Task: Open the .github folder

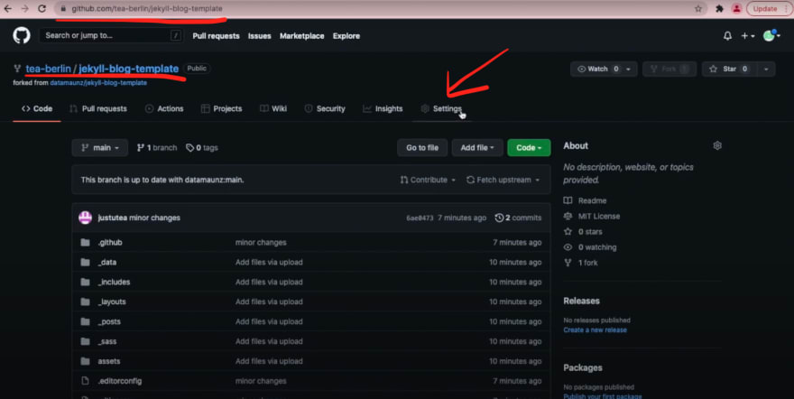Action: coord(110,243)
